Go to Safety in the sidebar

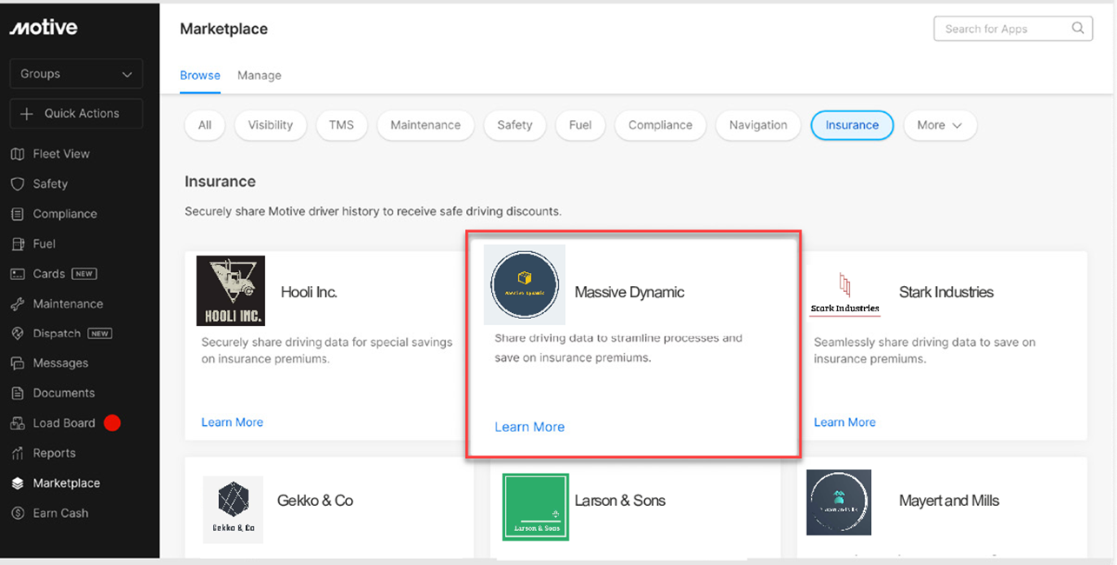50,184
